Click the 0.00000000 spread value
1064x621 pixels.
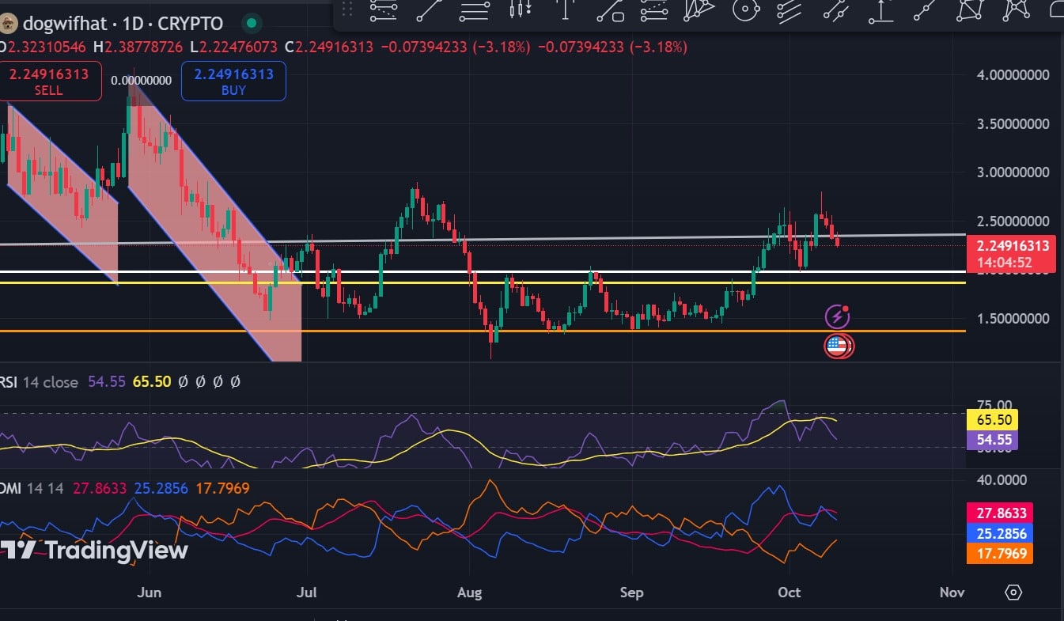142,81
